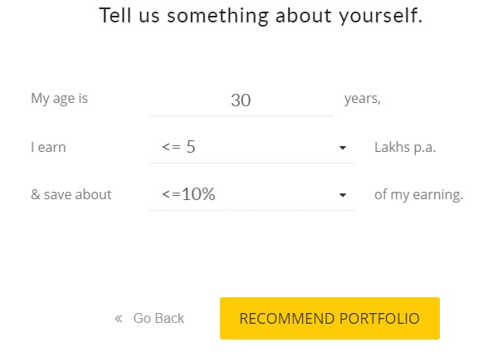Click the dotted underline below the earnings dropdown
Screen dimensions: 498x357
tap(251, 163)
